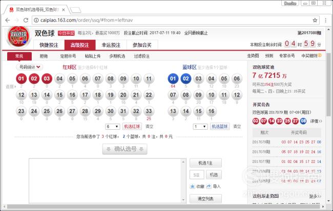
Task: Select the 定胆杀号 sub-tab
Action: pos(68,56)
